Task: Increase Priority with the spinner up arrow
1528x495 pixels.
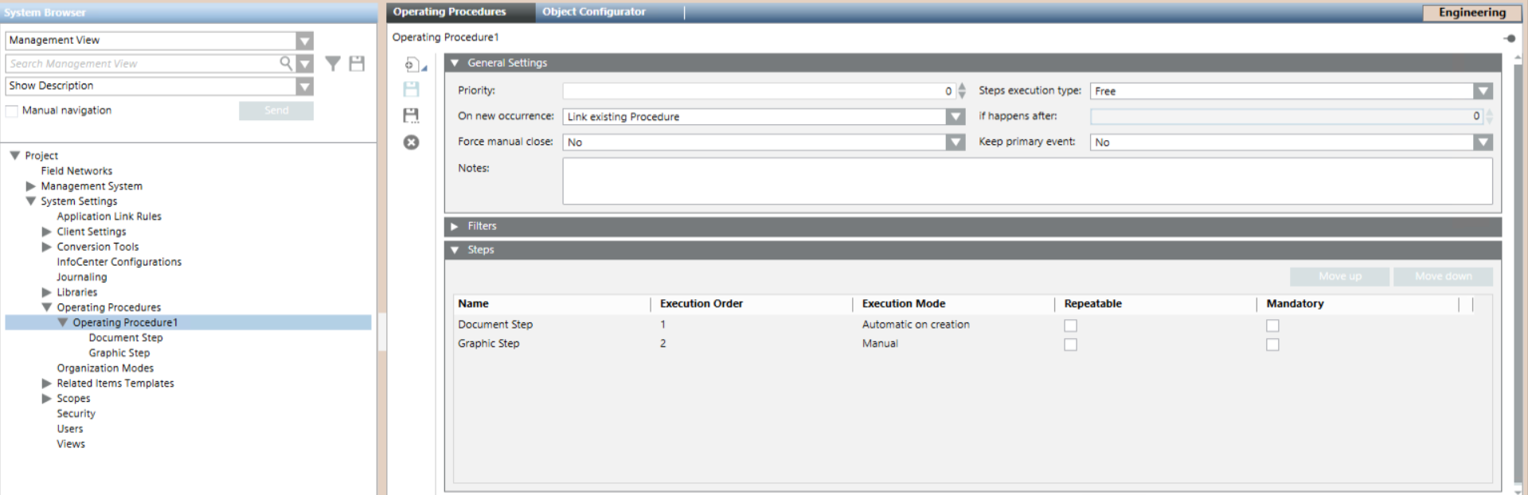Action: (962, 87)
